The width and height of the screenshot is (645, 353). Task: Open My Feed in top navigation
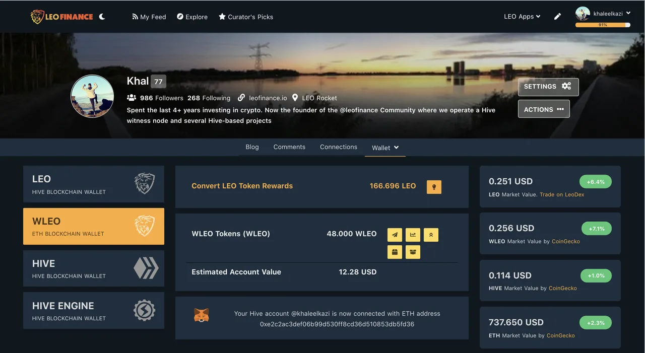149,17
